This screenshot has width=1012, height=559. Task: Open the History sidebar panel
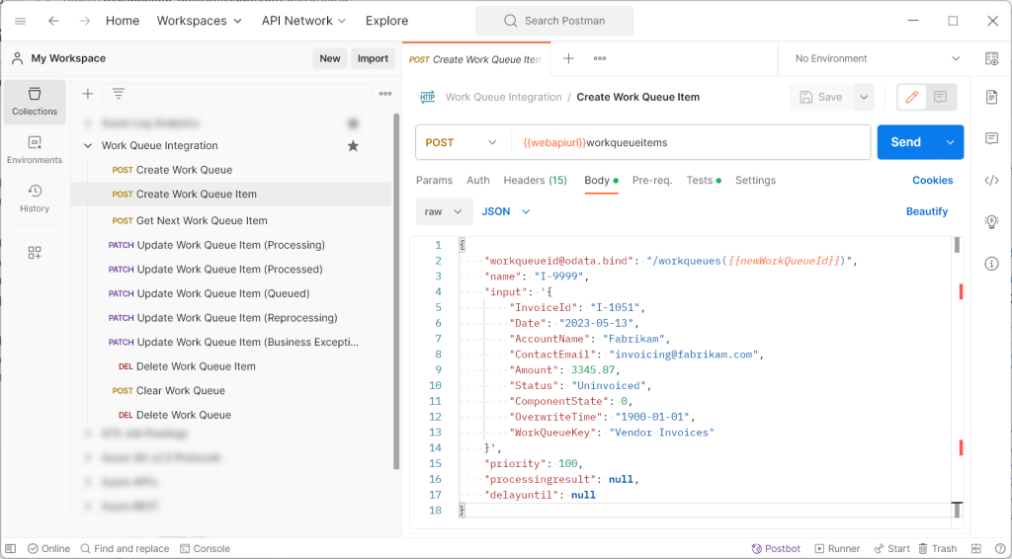point(35,199)
